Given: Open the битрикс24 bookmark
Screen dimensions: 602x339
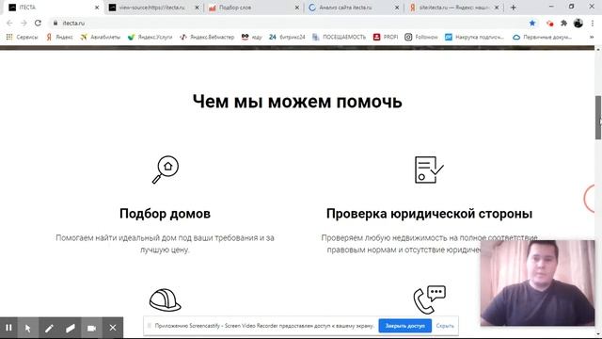Looking at the screenshot, I should (287, 37).
